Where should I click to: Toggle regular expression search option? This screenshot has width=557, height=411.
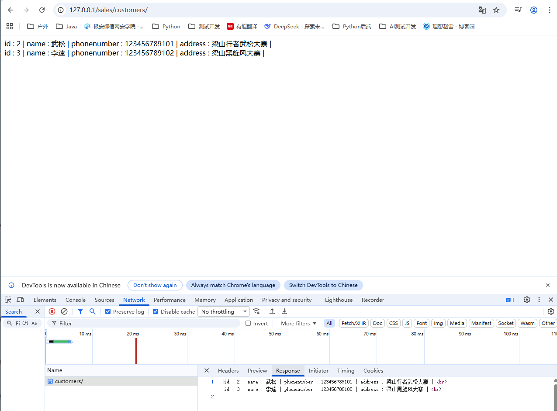(x=25, y=323)
